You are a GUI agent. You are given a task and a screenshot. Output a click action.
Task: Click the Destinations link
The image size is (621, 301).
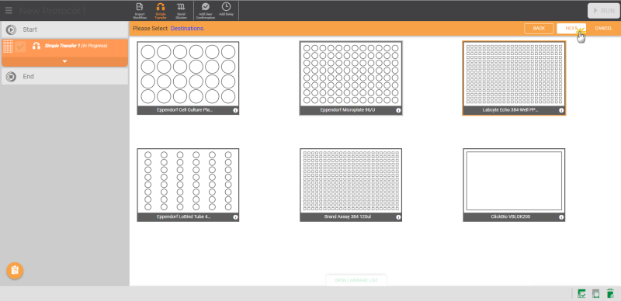pyautogui.click(x=187, y=29)
